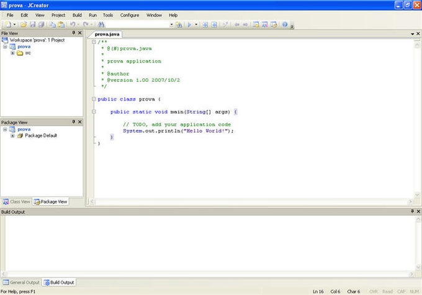Image resolution: width=422 pixels, height=295 pixels.
Task: Select the Build Output tab
Action: point(59,283)
